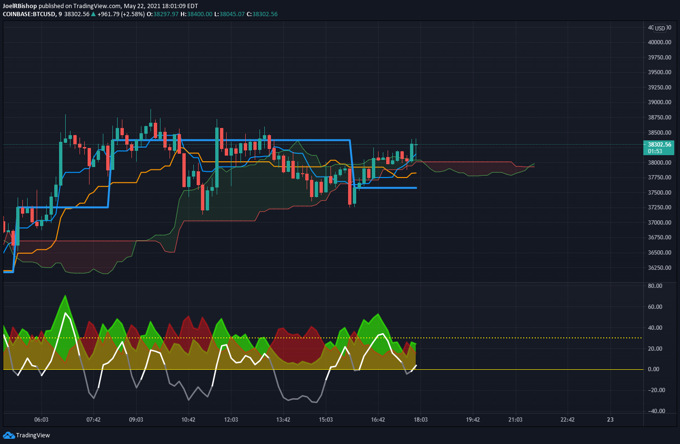Click the 36500.00 price axis label
This screenshot has width=680, height=444.
point(660,253)
